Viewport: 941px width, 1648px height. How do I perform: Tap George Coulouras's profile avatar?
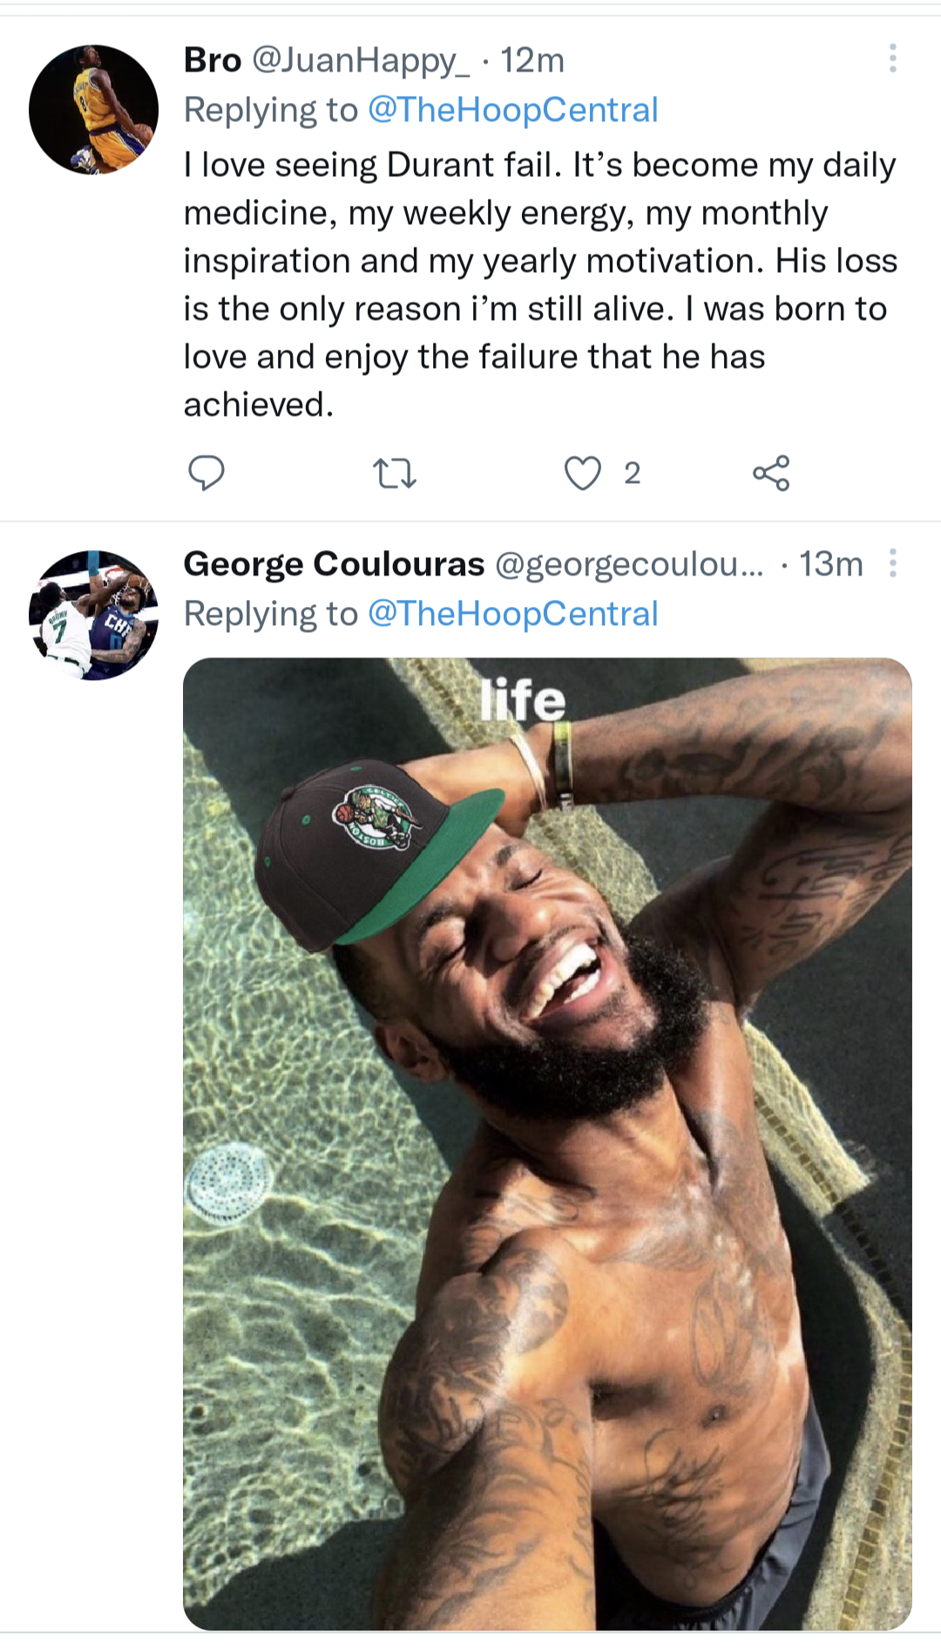coord(93,615)
